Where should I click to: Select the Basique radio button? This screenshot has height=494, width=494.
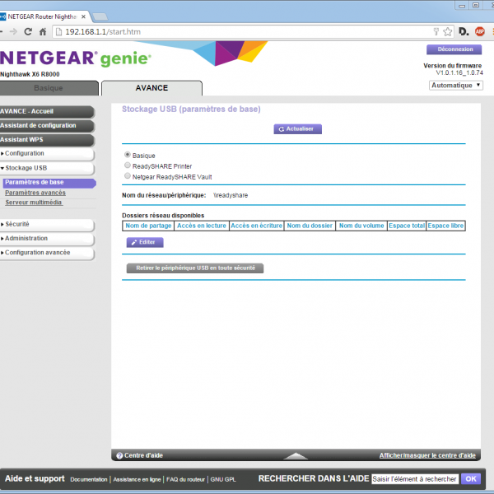point(127,155)
